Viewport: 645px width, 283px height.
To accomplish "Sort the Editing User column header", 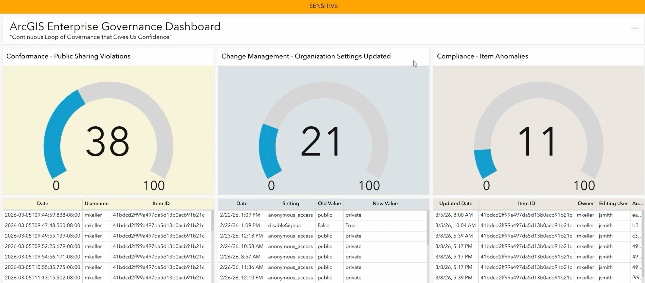I will click(x=613, y=203).
